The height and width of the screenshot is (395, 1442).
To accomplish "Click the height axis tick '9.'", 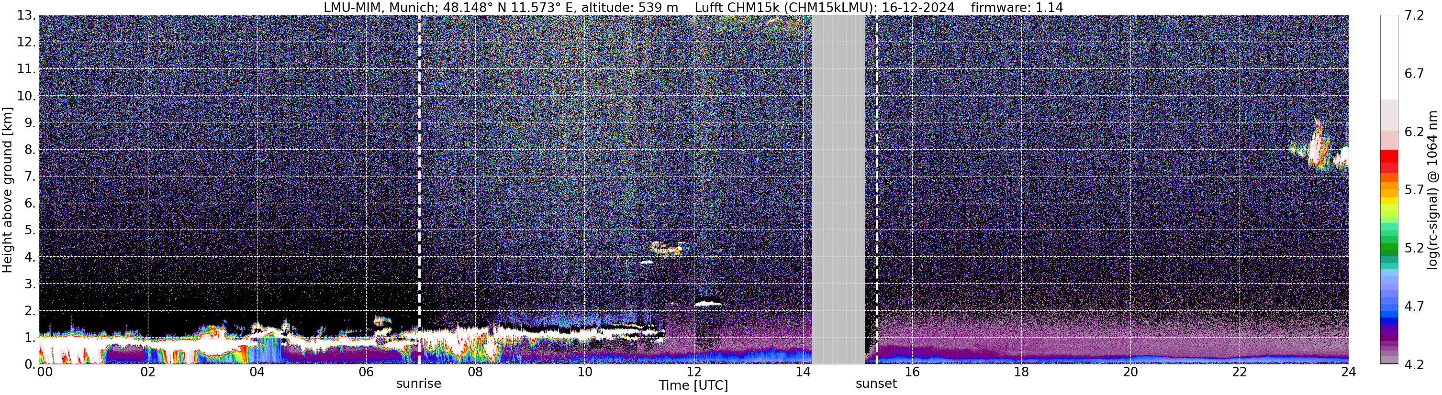I will click(x=30, y=123).
